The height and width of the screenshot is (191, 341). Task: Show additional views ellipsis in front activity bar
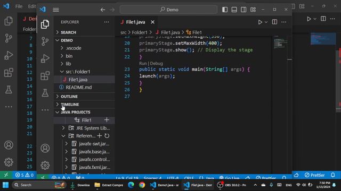point(45,110)
